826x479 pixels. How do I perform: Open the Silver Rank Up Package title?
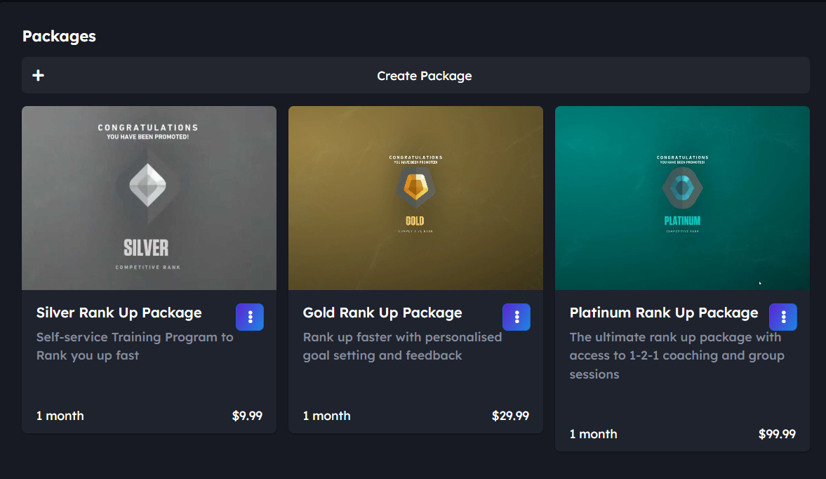coord(119,313)
